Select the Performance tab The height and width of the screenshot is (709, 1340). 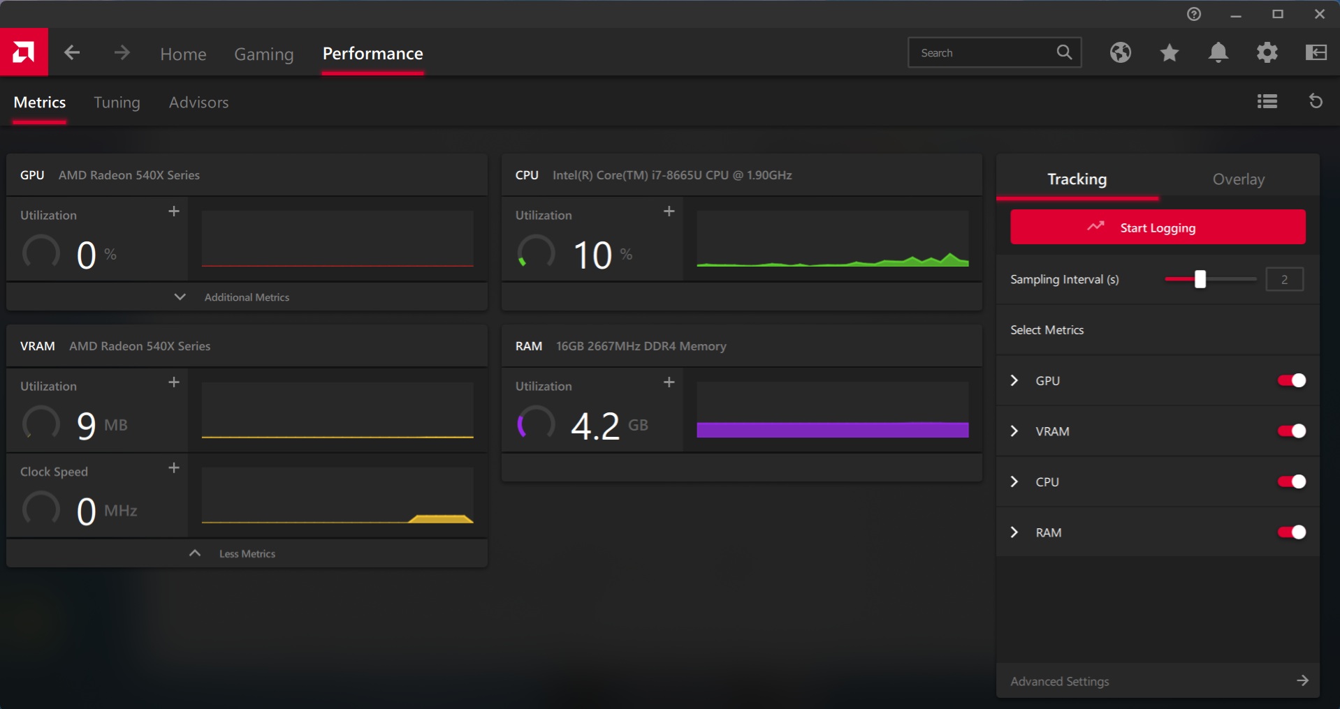click(x=372, y=54)
